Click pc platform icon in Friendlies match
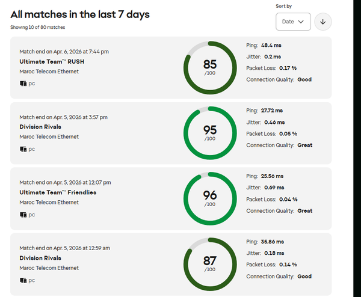Viewport: 361px width, 297px height. [x=23, y=215]
